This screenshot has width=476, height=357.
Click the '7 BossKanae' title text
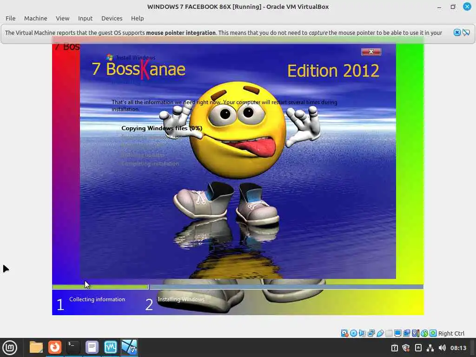[x=139, y=69]
